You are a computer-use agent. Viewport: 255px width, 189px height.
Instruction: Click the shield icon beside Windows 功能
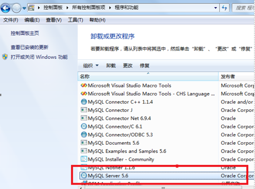point(5,57)
